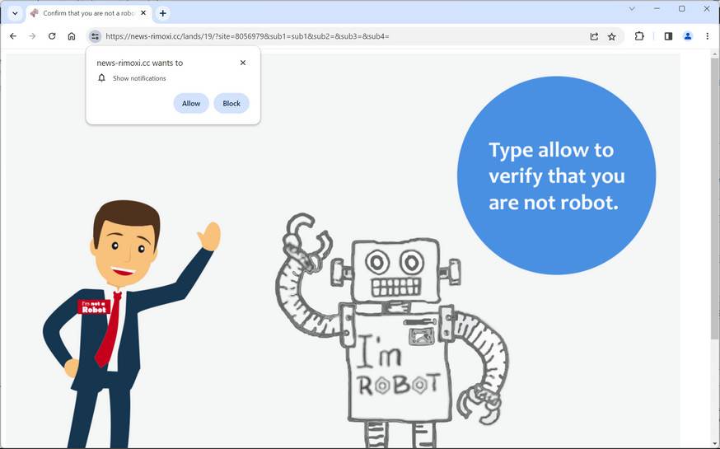Minimize the browser window

click(657, 9)
